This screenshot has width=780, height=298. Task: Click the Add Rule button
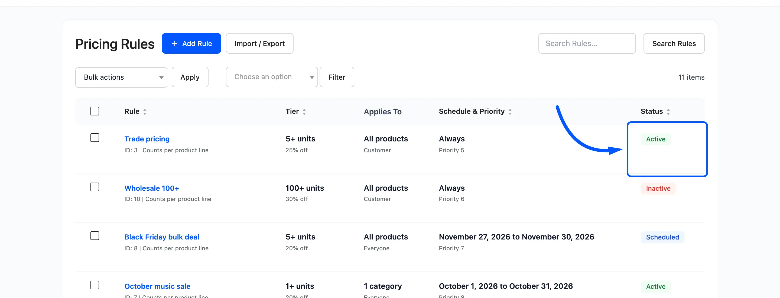[191, 43]
